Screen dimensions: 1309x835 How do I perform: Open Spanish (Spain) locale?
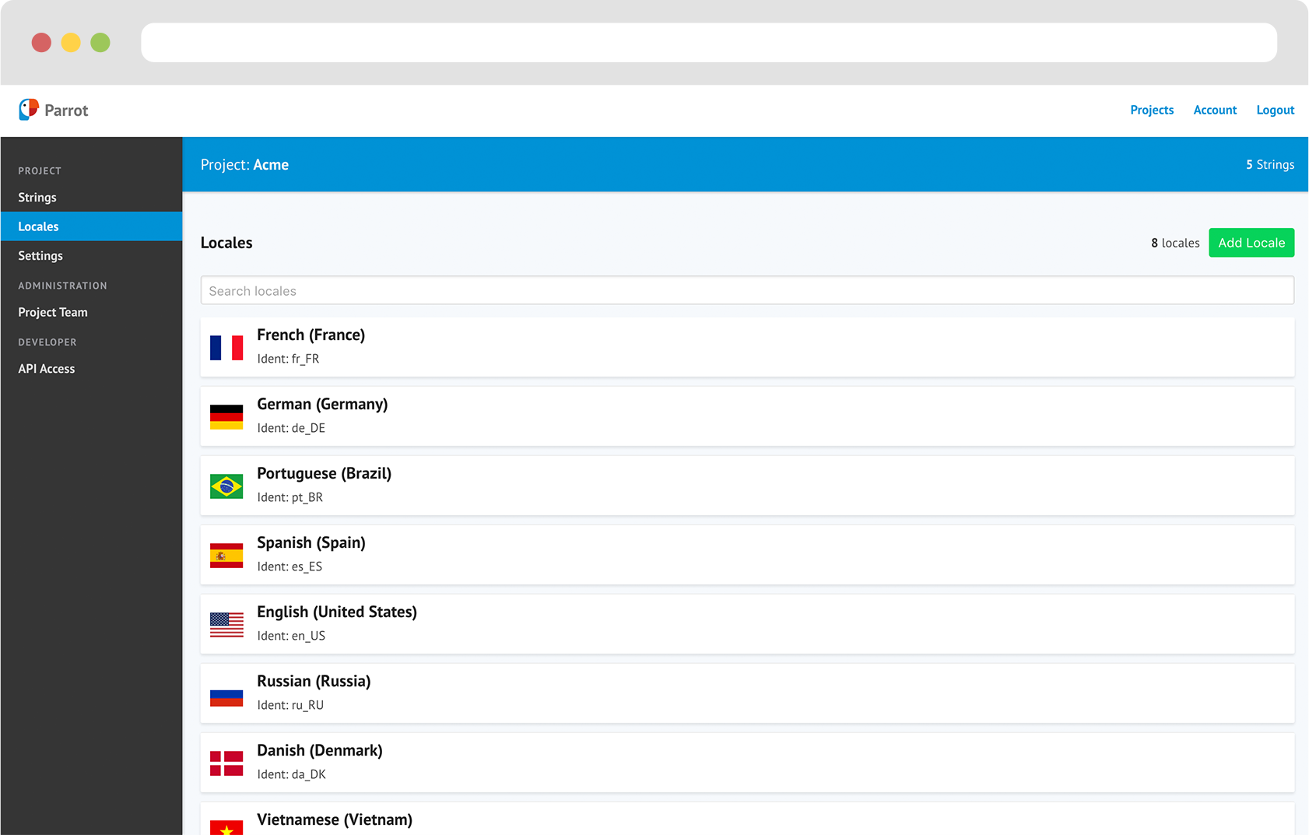[x=747, y=555]
